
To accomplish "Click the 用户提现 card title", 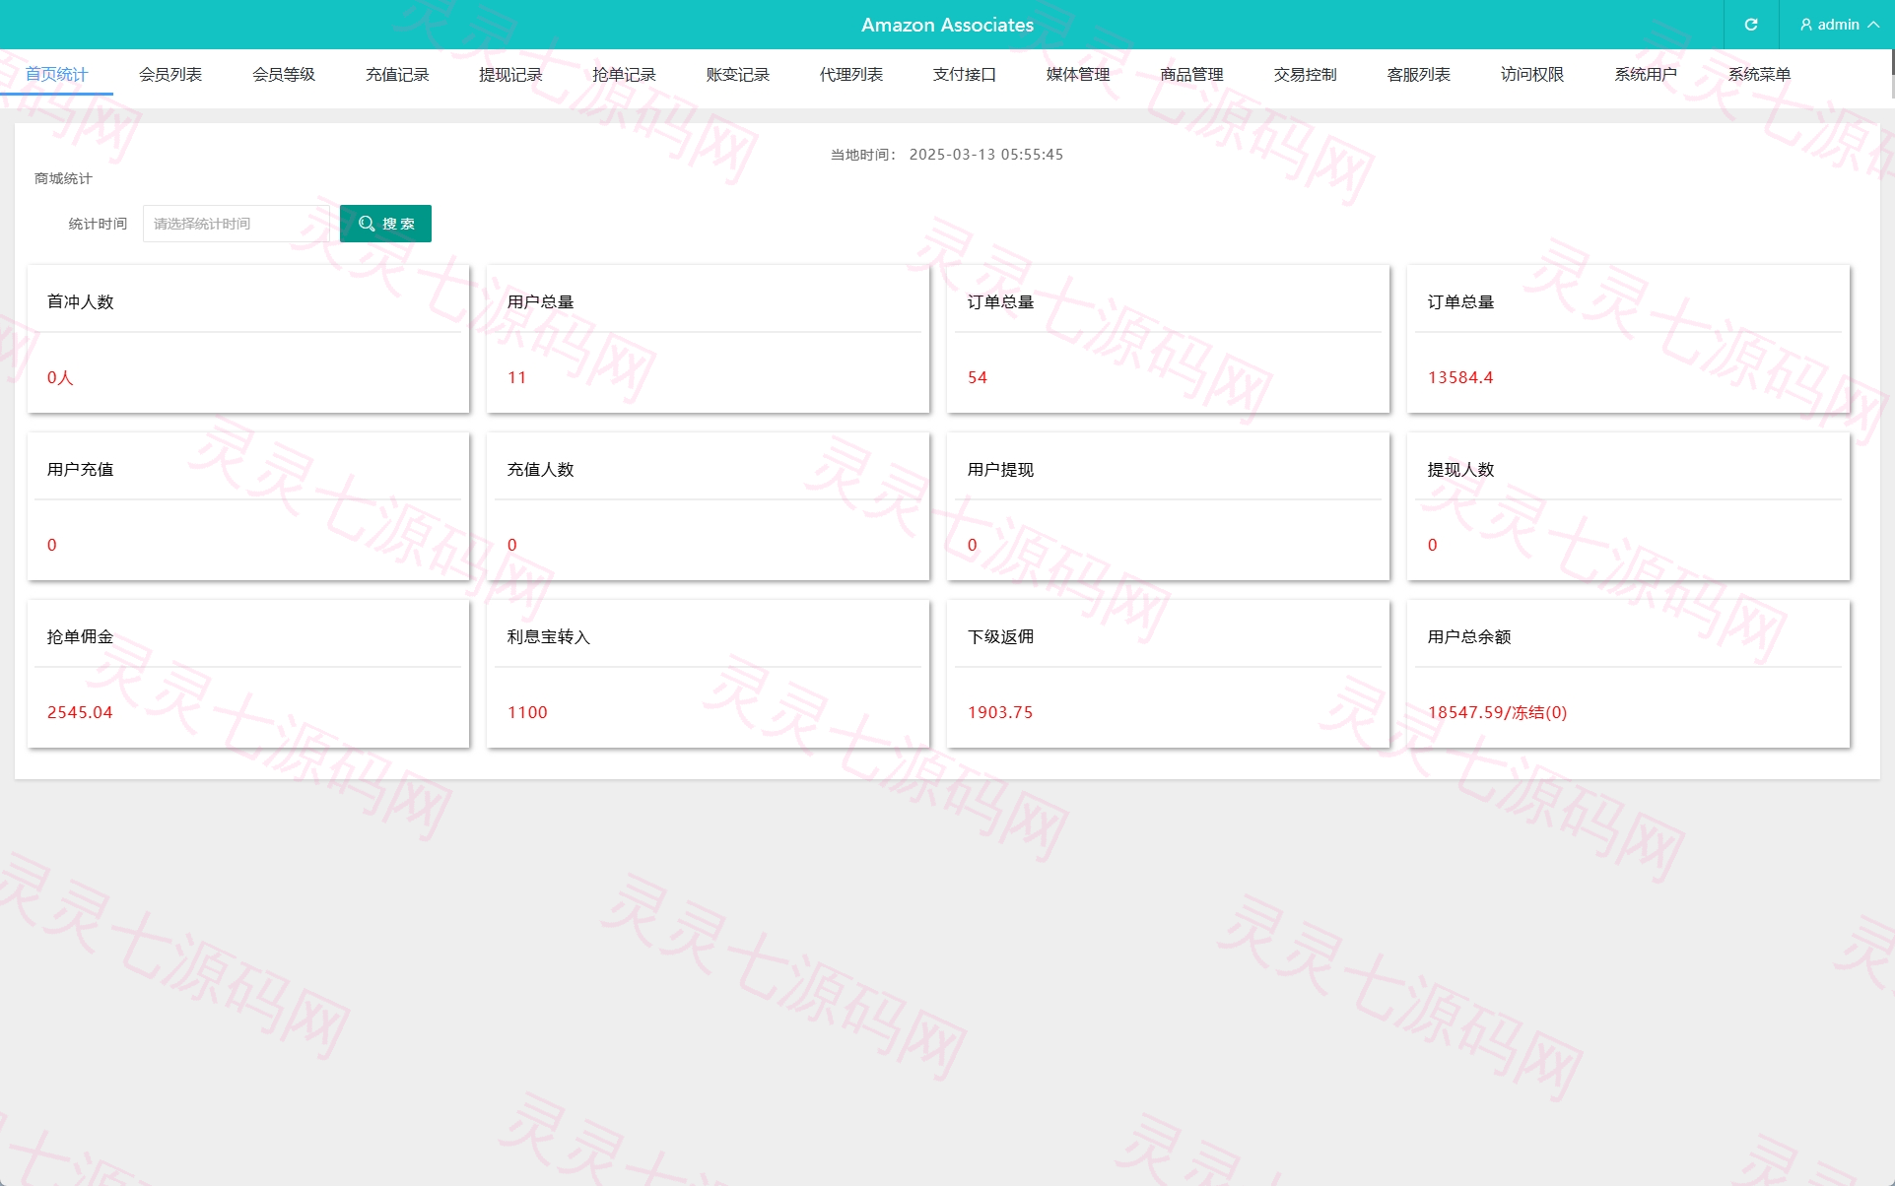I will click(x=1000, y=470).
